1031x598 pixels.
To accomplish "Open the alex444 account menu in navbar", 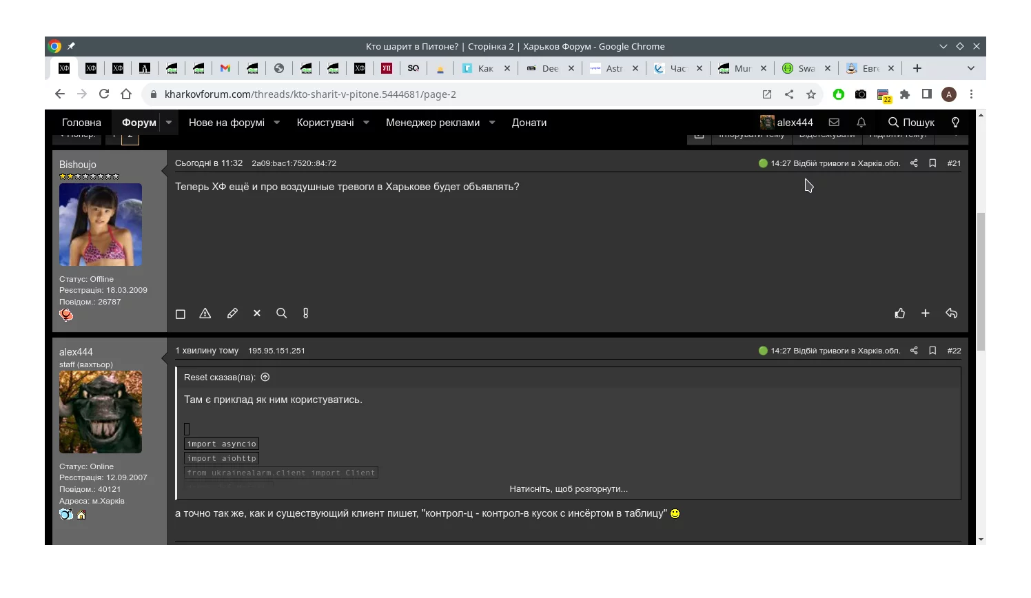I will [786, 123].
